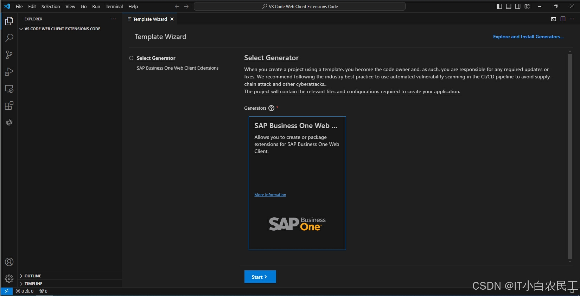Click the remote window status bar icon
This screenshot has height=296, width=580.
click(7, 291)
